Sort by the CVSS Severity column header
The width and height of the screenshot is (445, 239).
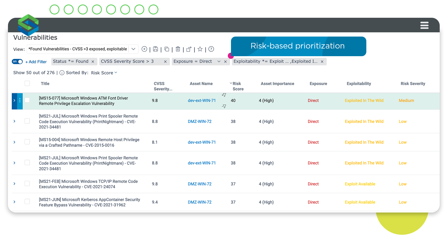(163, 86)
